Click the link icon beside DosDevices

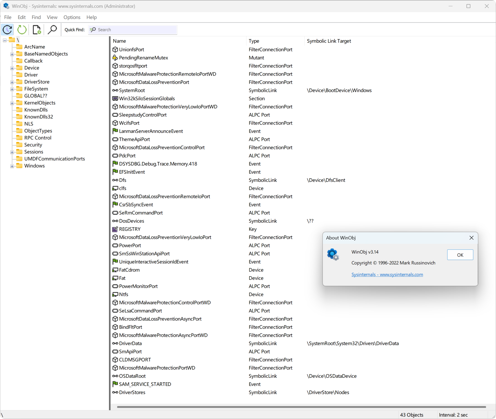click(x=115, y=221)
